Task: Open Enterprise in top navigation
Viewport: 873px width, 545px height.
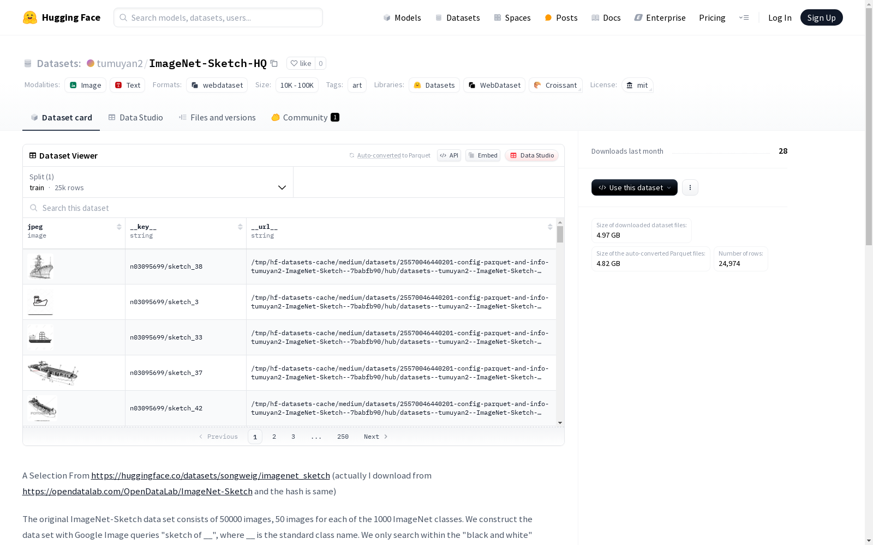Action: click(660, 17)
